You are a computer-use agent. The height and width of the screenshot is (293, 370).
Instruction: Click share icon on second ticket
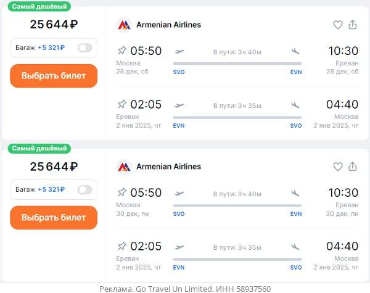(353, 167)
